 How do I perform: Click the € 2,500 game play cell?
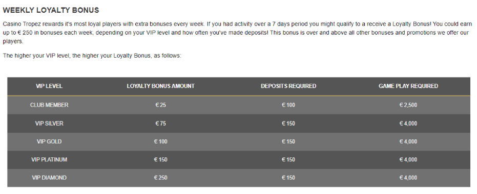(x=408, y=105)
